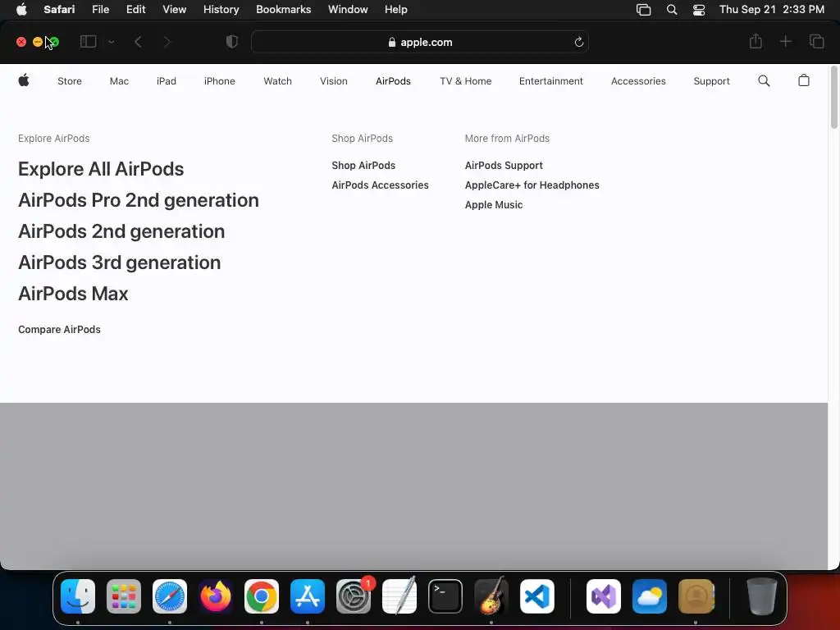The width and height of the screenshot is (840, 630).
Task: Open the Help menu
Action: coord(396,9)
